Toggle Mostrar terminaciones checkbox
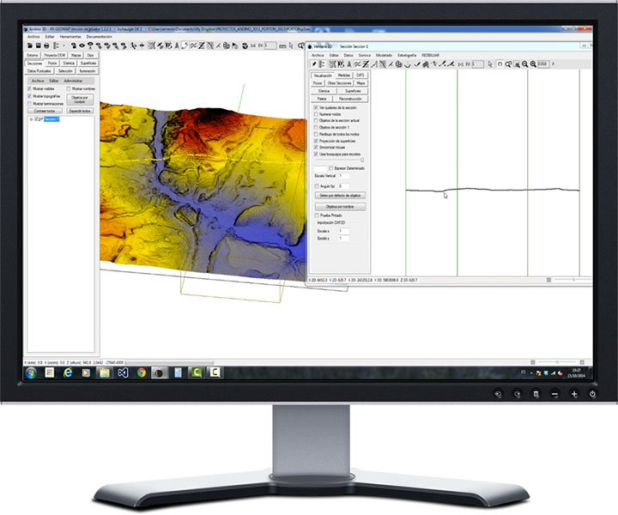Screen dimensions: 618x515 (x=29, y=104)
